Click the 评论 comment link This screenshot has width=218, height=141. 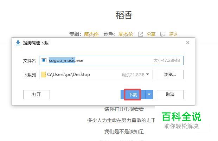pos(173,34)
